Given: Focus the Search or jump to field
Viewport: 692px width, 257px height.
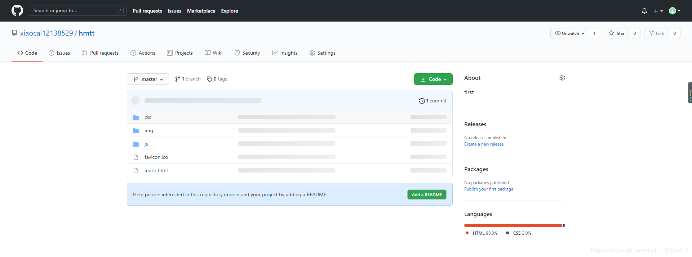Looking at the screenshot, I should coord(77,10).
